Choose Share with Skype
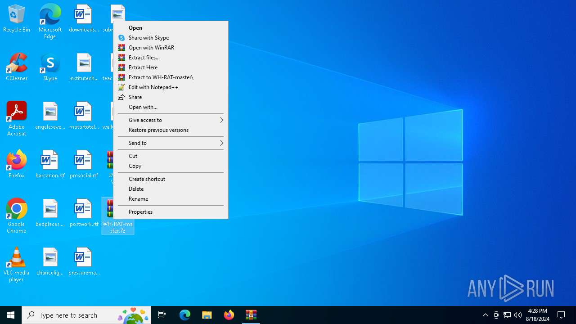 (171, 38)
